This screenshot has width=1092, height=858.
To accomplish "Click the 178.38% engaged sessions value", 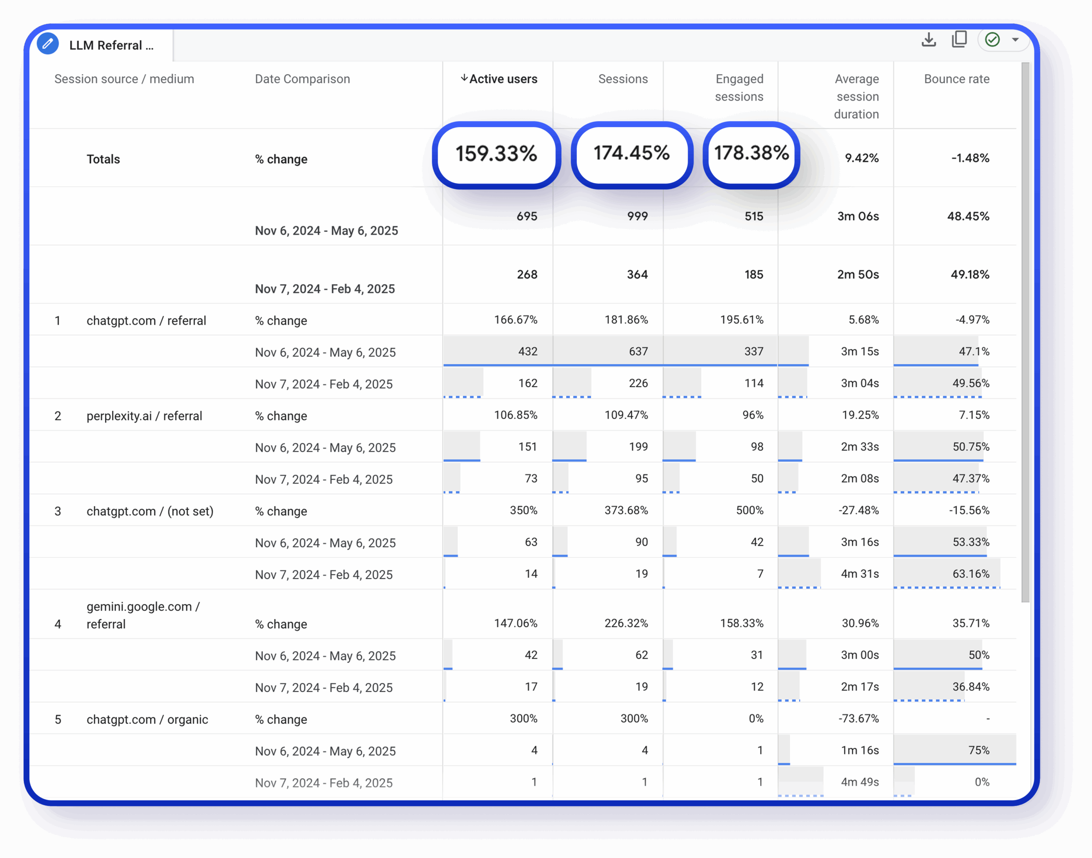I will [x=751, y=153].
